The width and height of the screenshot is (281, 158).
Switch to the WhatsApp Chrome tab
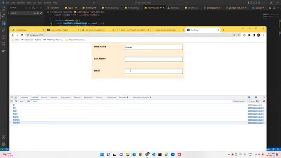(28, 30)
